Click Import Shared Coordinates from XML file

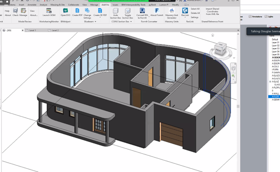[212, 11]
